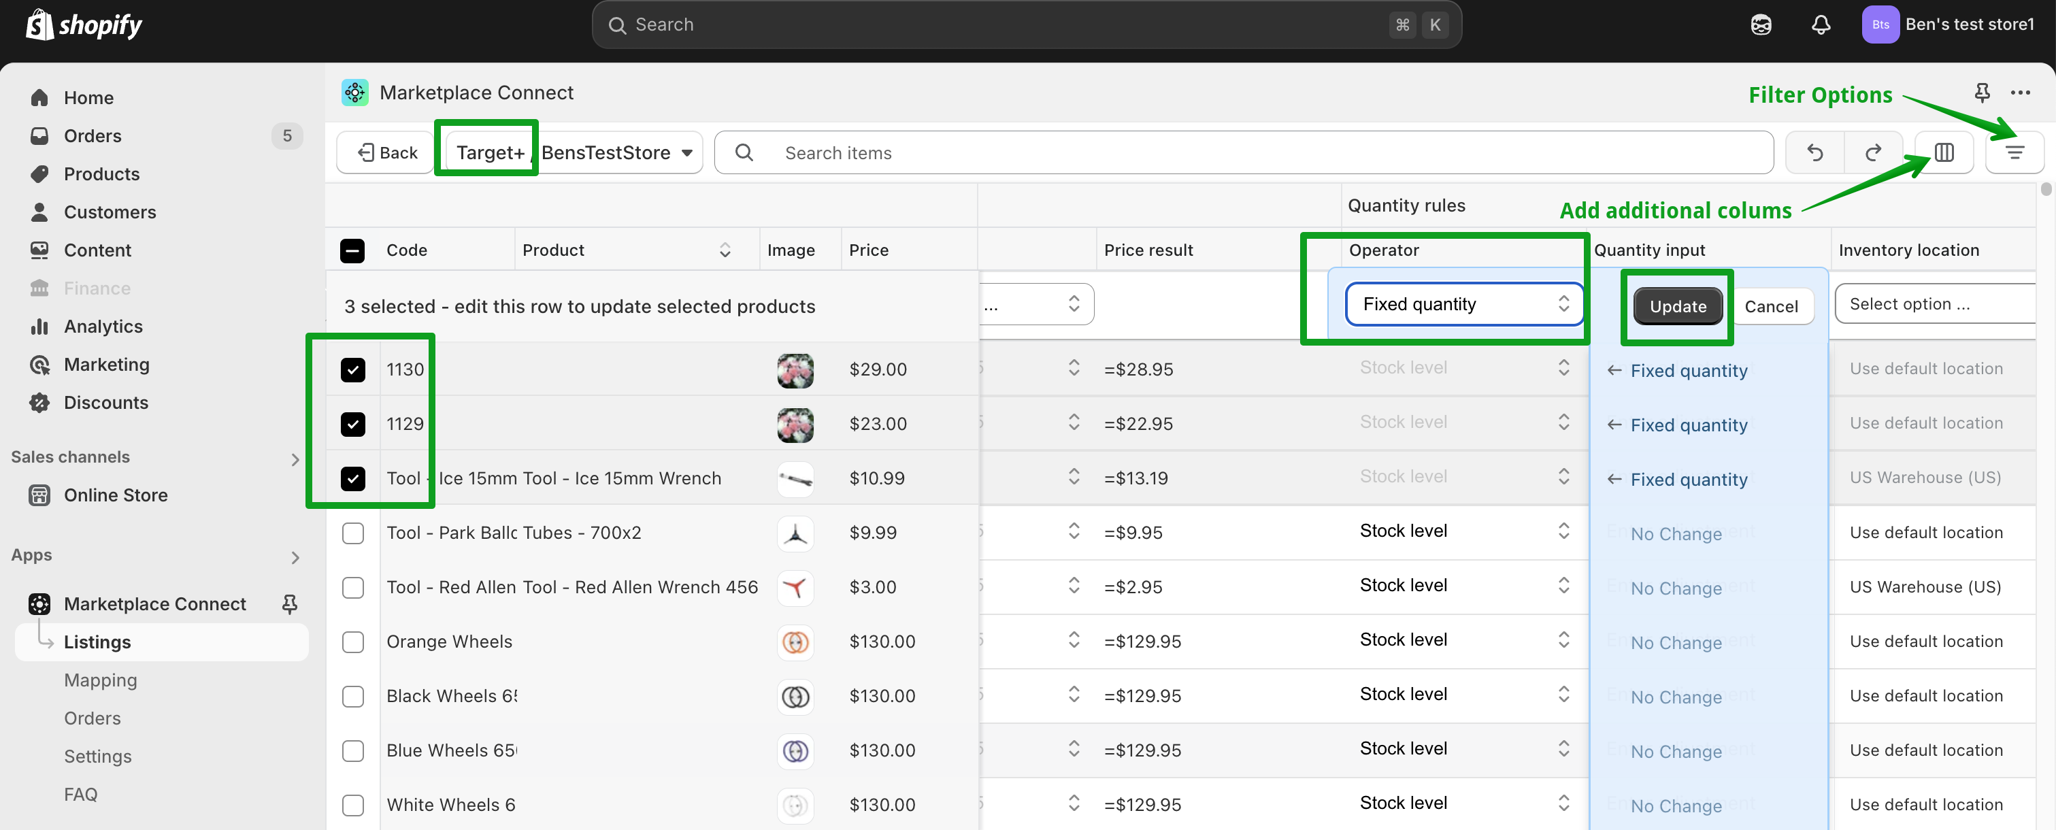Open the app Orders submenu item
The image size is (2056, 830).
(x=93, y=718)
